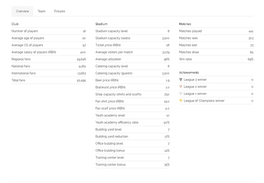The height and width of the screenshot is (183, 264).
Task: Click the Training center bonus value 35%
Action: 167,165
